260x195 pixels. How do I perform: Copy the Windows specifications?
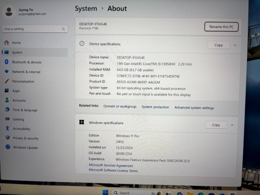(x=216, y=125)
